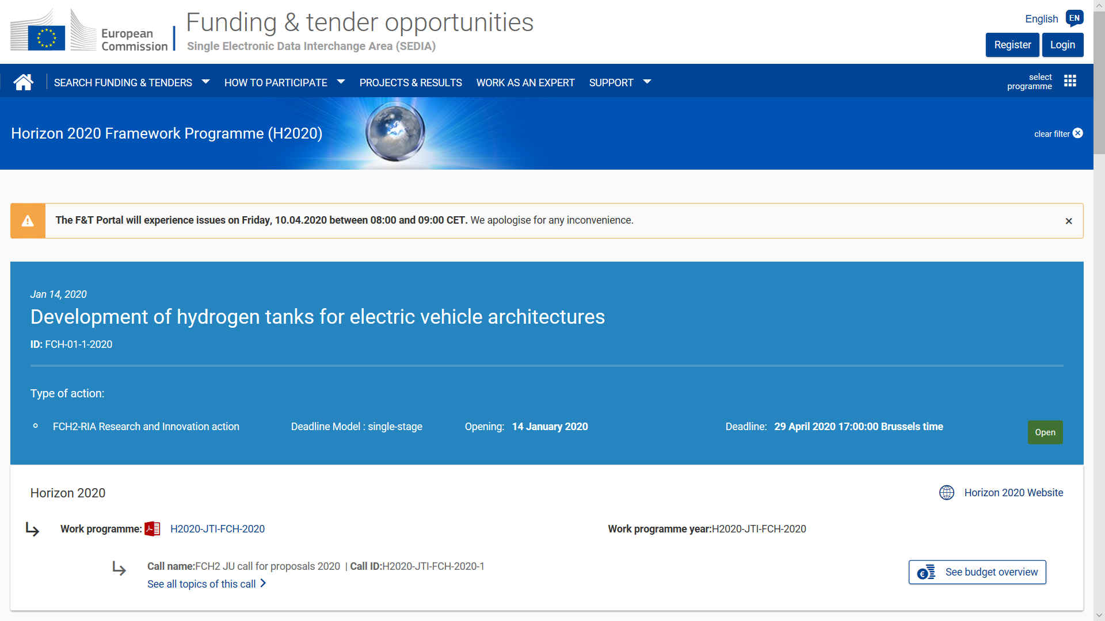This screenshot has width=1105, height=621.
Task: Go to WORK AS AN EXPERT
Action: pyautogui.click(x=525, y=83)
